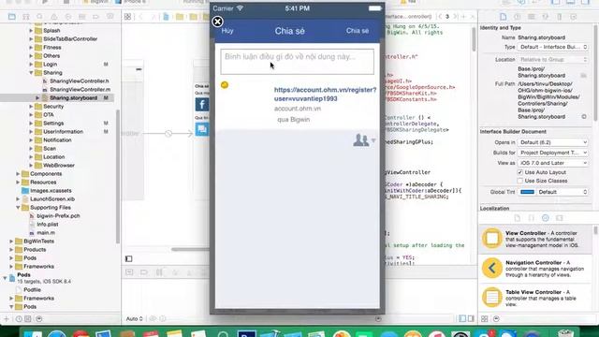Select the Navigation Controller library object

tap(534, 269)
